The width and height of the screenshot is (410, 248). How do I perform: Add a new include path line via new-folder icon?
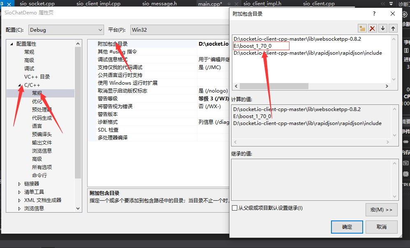click(362, 28)
